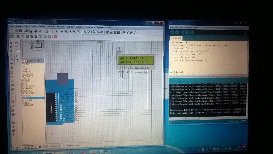Viewport: 273px width, 154px height.
Task: Click the Cut scissors icon
Action: click(94, 32)
